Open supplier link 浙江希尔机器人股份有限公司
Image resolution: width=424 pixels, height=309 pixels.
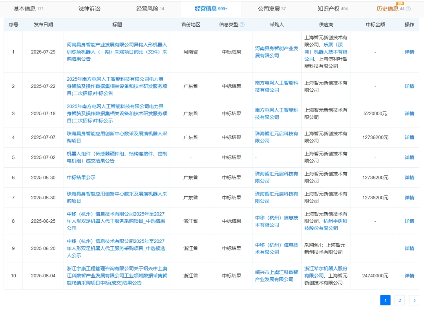pos(325,272)
